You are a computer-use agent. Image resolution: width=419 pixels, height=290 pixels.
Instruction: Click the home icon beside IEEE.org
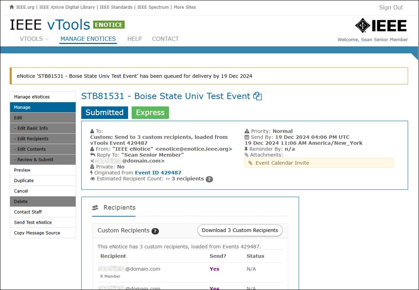[x=12, y=7]
